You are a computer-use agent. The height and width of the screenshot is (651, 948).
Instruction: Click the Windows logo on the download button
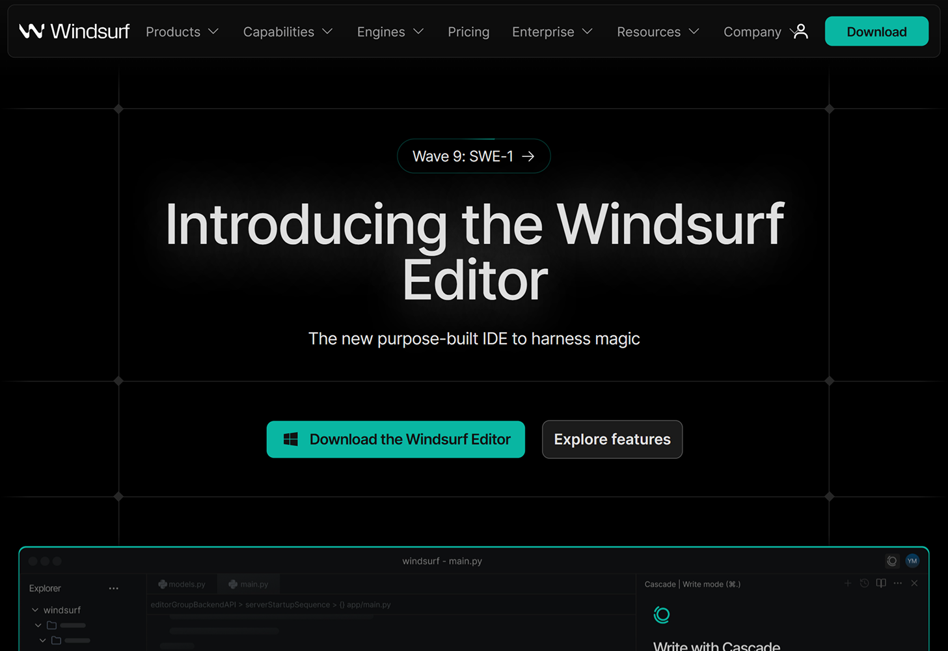(x=291, y=439)
